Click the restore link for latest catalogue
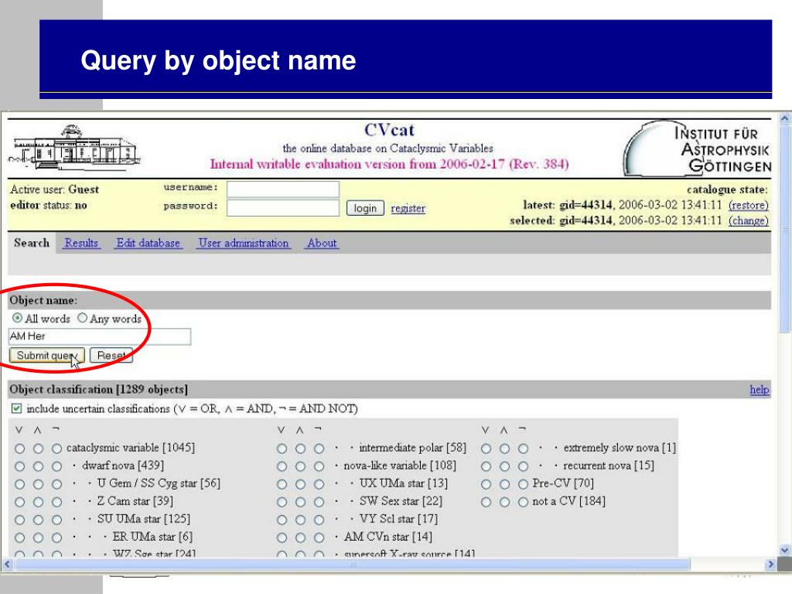This screenshot has width=792, height=594. 749,205
